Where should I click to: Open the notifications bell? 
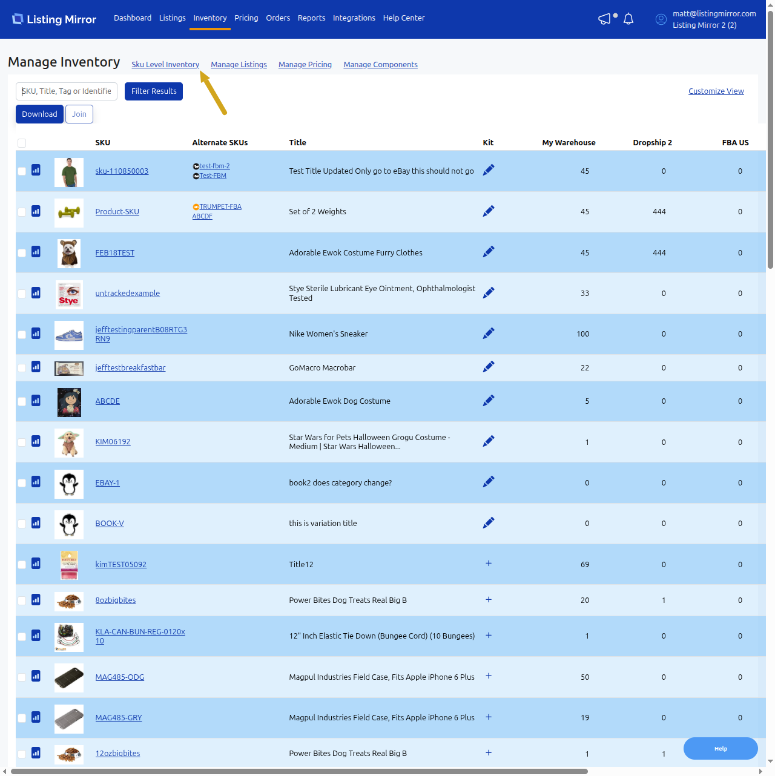(628, 19)
